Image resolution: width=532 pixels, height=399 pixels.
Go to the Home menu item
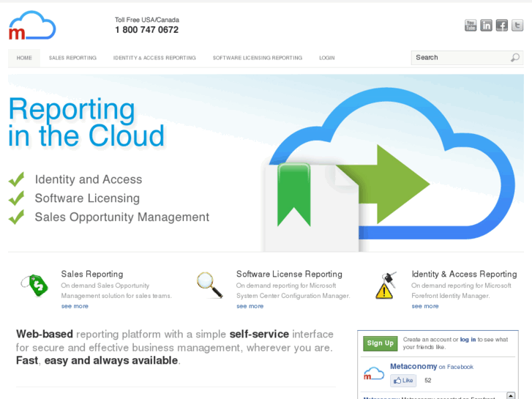(x=24, y=58)
